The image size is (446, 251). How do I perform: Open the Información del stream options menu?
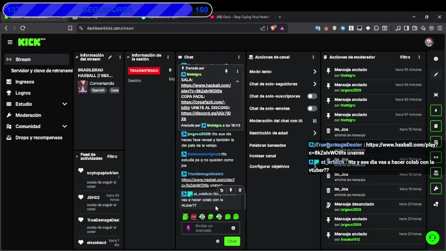(x=120, y=57)
